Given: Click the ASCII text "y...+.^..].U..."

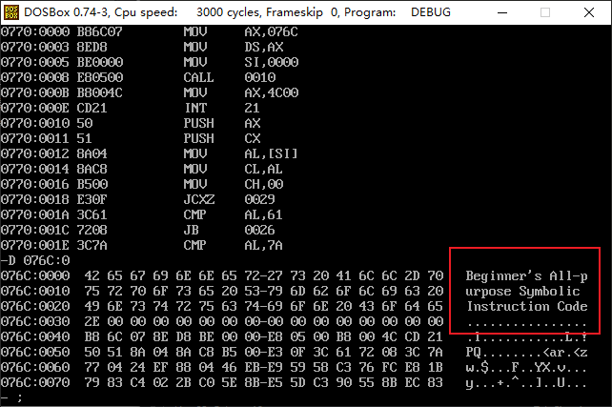Looking at the screenshot, I should (x=526, y=383).
